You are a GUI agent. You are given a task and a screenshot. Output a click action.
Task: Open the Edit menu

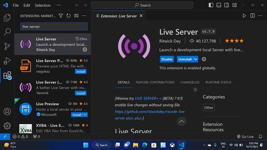tap(27, 5)
